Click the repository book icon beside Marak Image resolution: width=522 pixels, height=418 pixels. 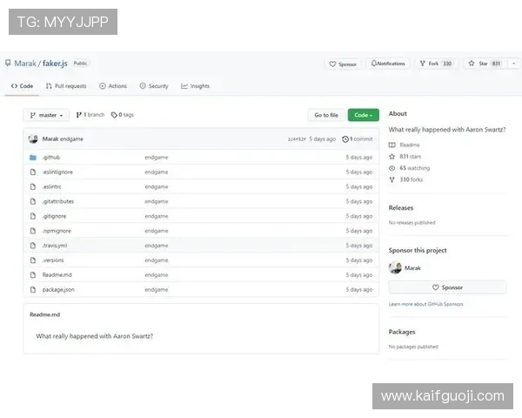pyautogui.click(x=8, y=63)
